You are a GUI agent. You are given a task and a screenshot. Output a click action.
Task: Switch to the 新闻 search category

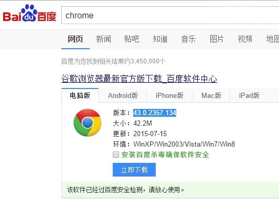tap(103, 39)
